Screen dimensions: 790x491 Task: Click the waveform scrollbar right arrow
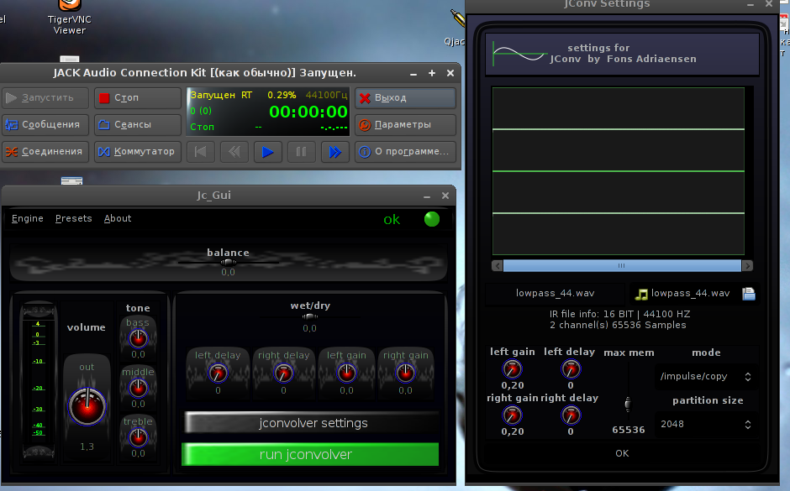747,265
